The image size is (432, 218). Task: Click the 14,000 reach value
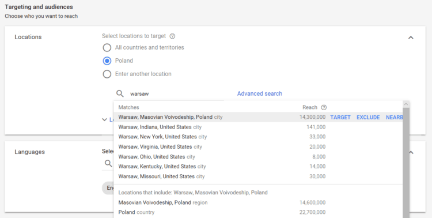point(317,167)
